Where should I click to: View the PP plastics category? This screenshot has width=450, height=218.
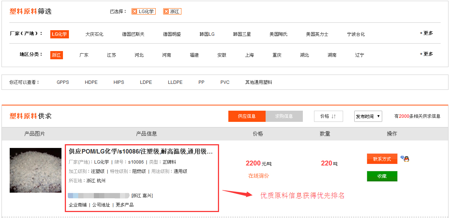click(x=202, y=82)
